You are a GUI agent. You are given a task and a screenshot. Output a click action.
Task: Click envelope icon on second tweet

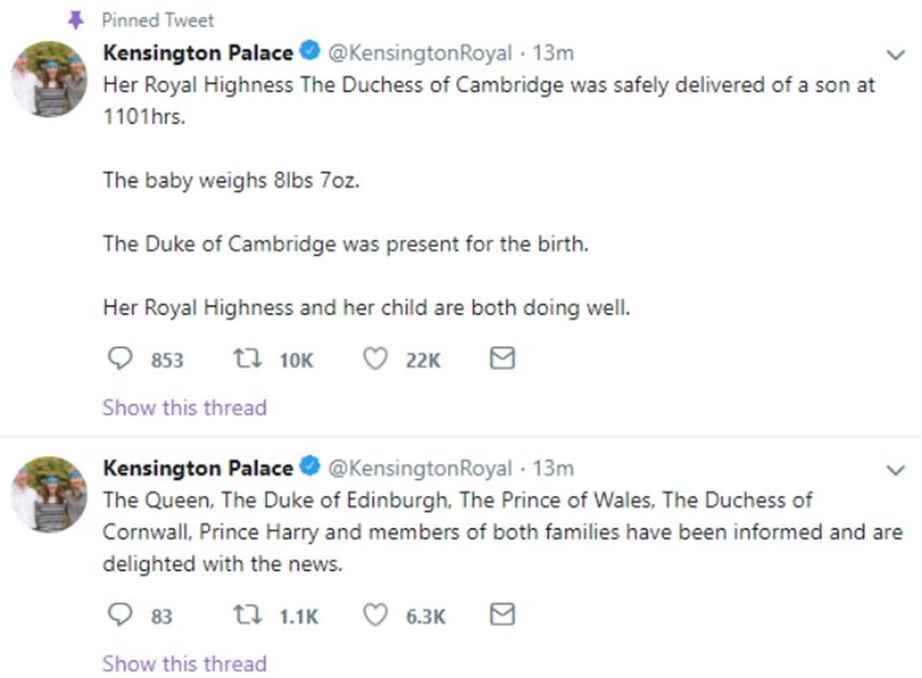point(501,616)
